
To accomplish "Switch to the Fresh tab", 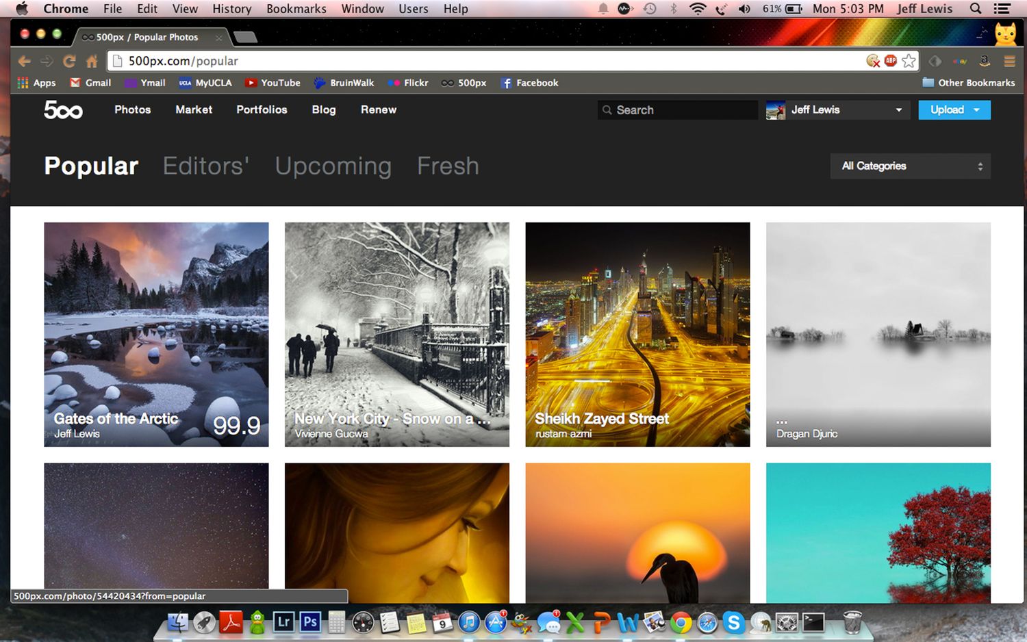I will coord(448,166).
